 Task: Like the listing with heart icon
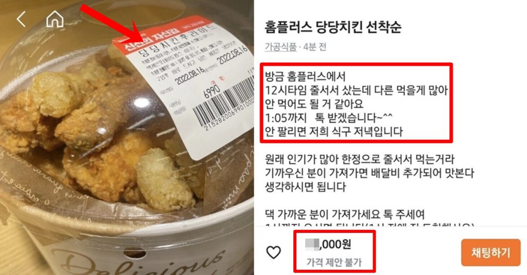[274, 252]
